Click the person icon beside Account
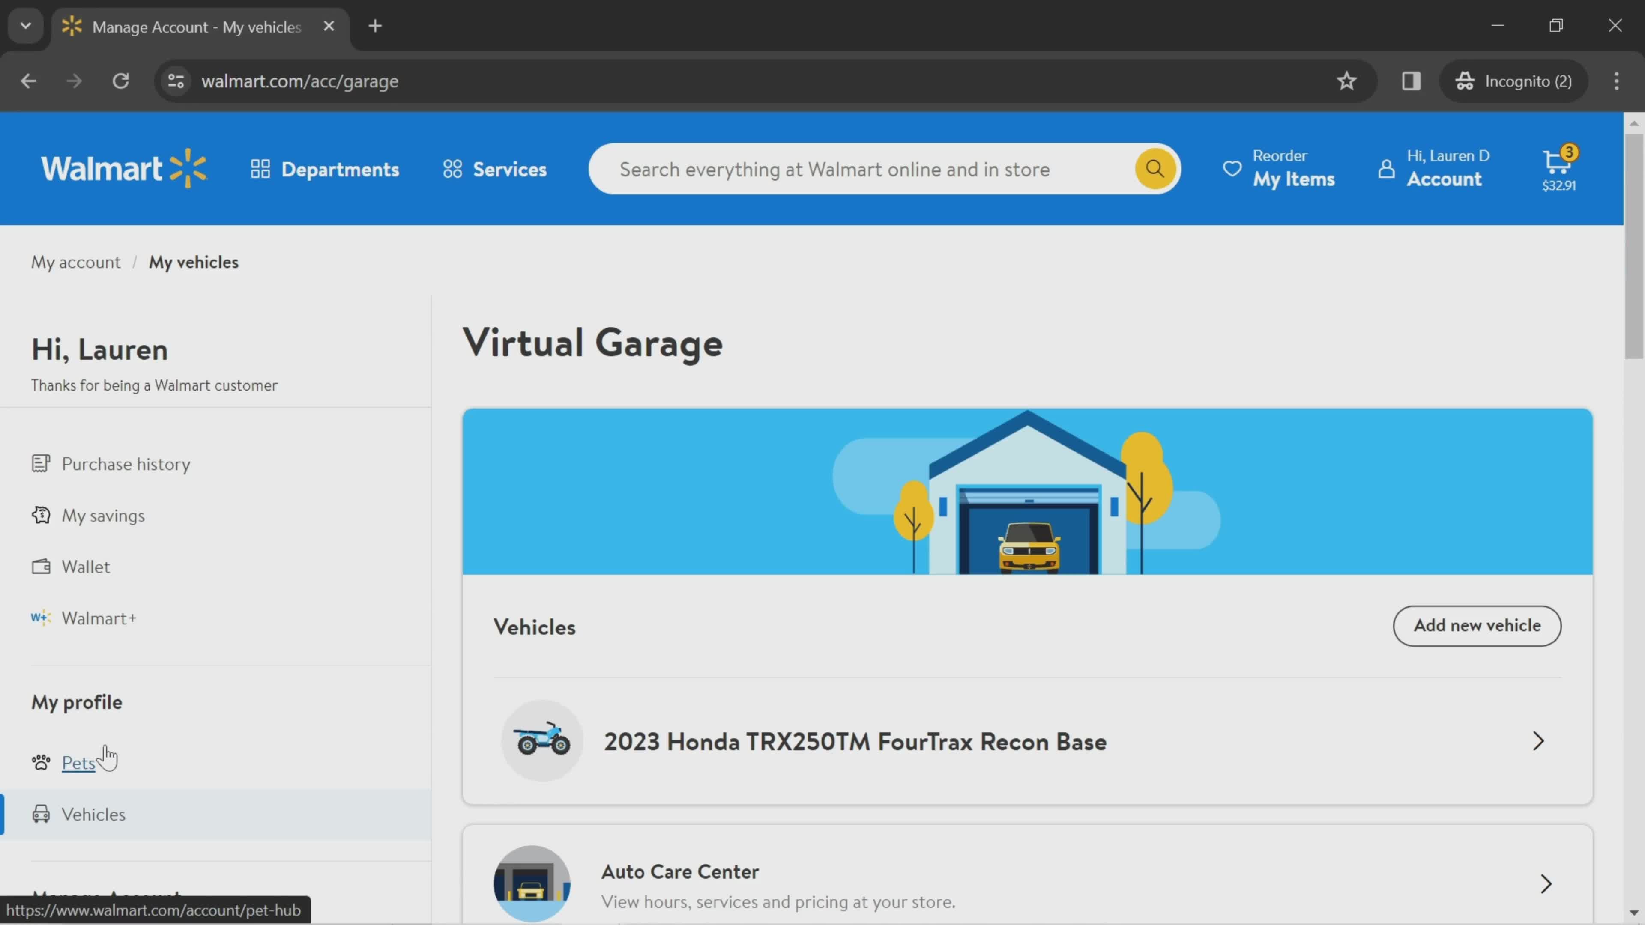Screen dimensions: 1645x925 pos(1386,169)
